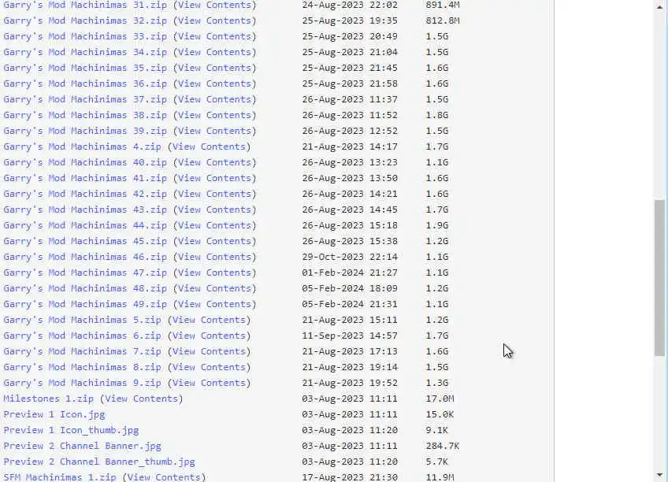Open Garry's Mod Machinimas 46.zip
668x482 pixels.
click(85, 258)
